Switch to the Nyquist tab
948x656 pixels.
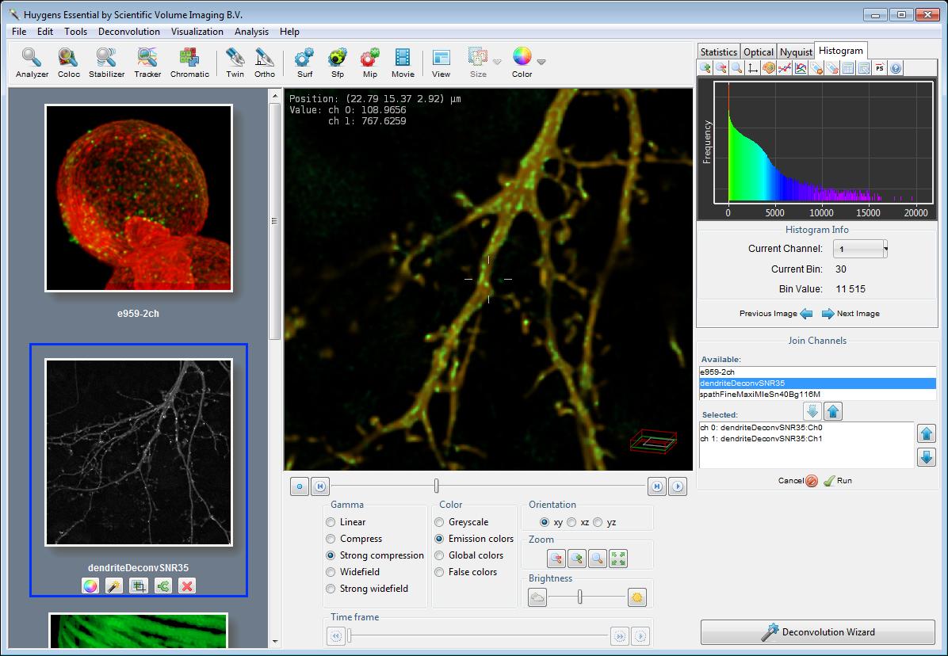796,52
